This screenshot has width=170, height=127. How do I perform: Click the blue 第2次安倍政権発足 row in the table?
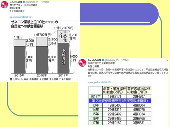coord(120,101)
